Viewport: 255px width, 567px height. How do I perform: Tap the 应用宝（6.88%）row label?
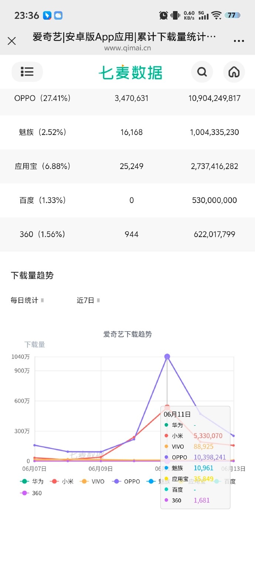click(42, 166)
